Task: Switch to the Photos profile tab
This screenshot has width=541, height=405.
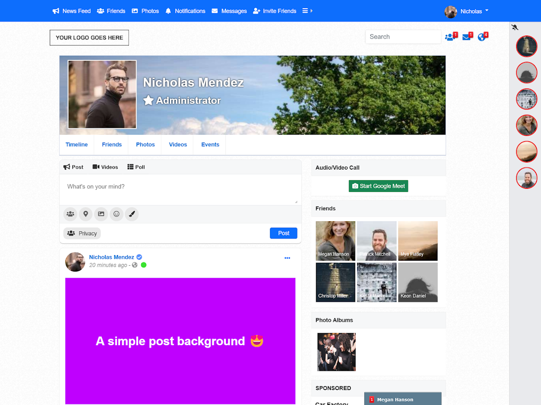Action: [145, 144]
